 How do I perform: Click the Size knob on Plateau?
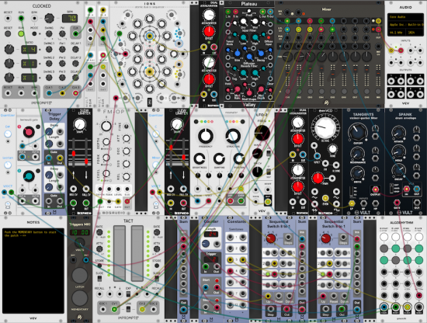pyautogui.click(x=238, y=53)
